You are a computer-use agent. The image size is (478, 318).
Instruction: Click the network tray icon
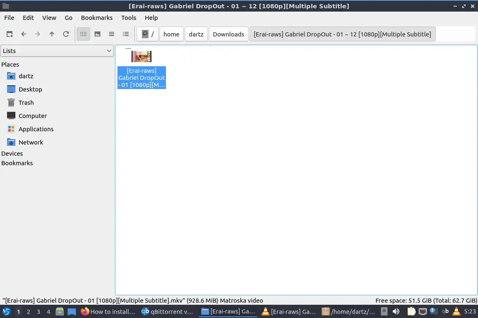click(x=422, y=312)
